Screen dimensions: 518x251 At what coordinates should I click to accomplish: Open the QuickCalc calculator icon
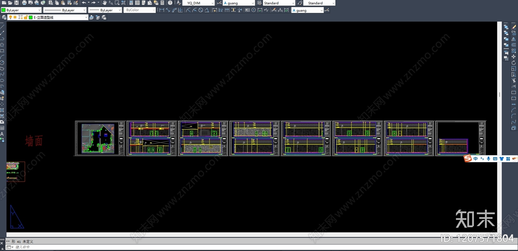(162, 3)
